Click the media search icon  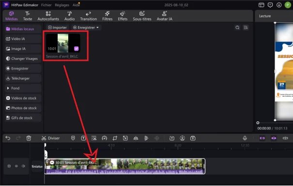point(237,28)
